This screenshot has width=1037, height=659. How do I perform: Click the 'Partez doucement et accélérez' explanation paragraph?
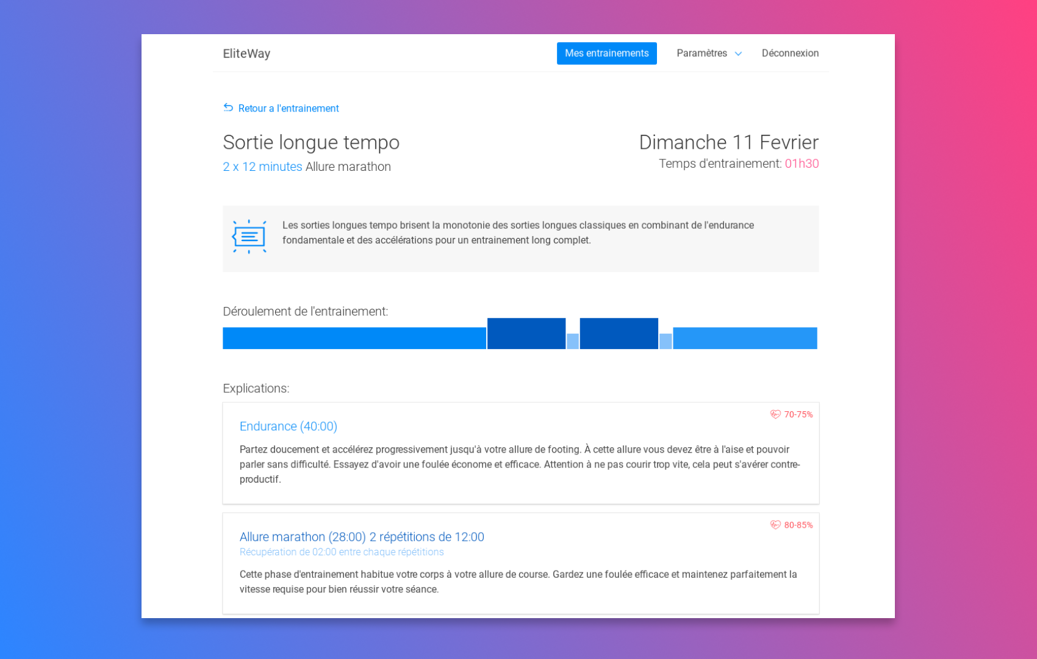tap(520, 464)
